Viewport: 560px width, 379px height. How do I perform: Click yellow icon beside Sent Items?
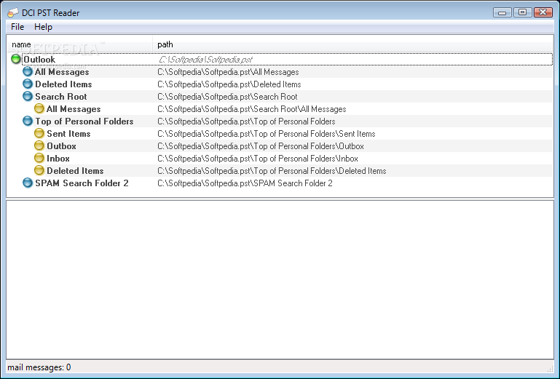point(39,133)
